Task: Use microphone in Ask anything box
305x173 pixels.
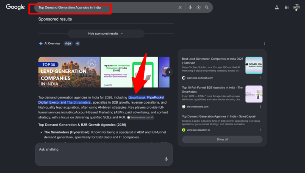Action: 166,159
